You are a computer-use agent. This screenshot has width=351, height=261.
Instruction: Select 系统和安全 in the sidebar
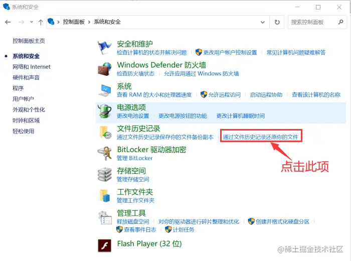[26, 56]
